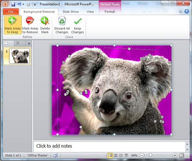Switch to Slide Sorter view
The height and width of the screenshot is (161, 192).
point(116,155)
